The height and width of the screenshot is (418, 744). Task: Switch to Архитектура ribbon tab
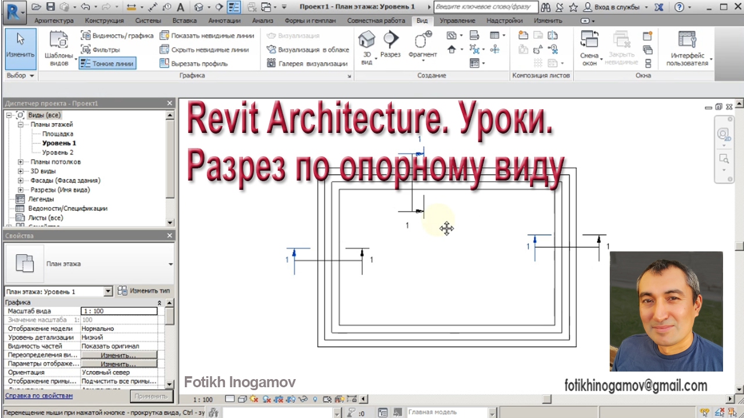pos(53,21)
